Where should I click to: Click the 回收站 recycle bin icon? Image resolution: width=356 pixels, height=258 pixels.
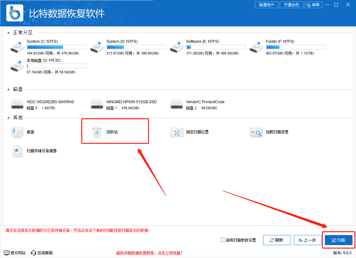pos(97,132)
